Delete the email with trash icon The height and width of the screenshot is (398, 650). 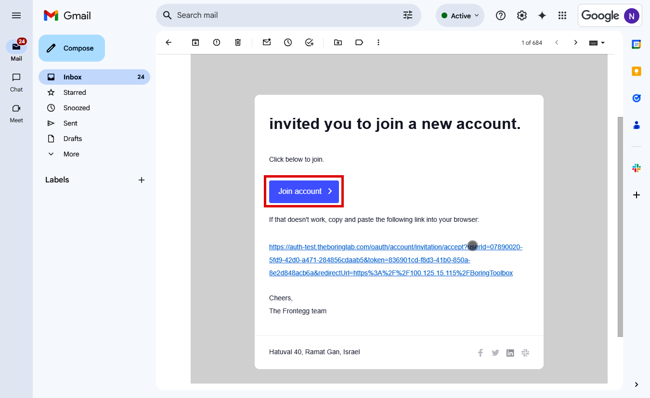(238, 42)
